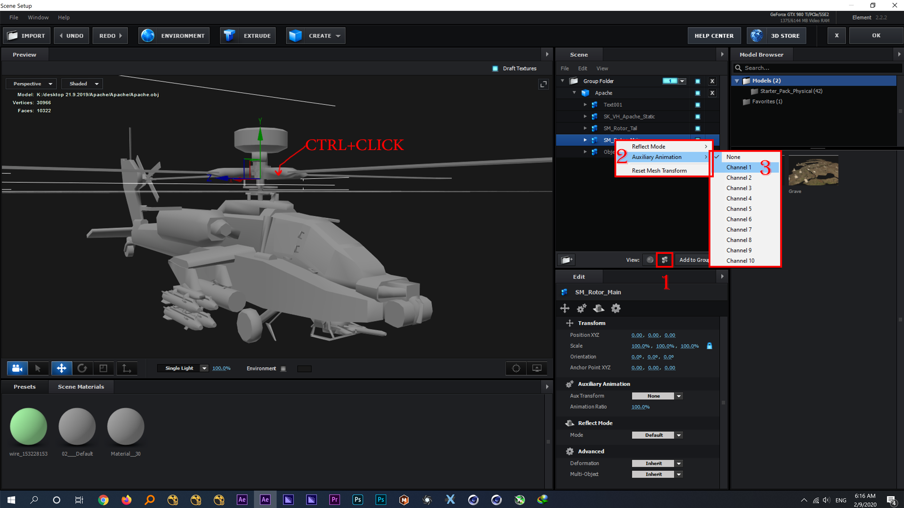Click the move/transform gizmo icon
Screen dimensions: 904x508
(61, 368)
